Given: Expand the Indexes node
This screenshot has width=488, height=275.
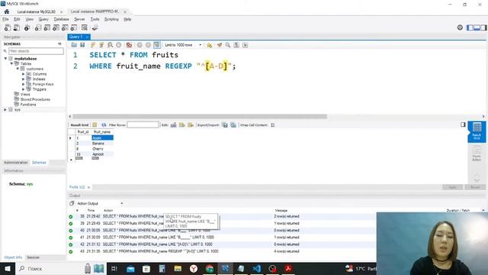Looking at the screenshot, I should (24, 79).
